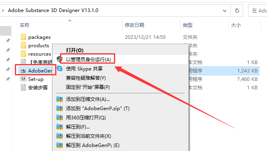
Task: Click the search box at top right
Action: (x=258, y=11)
